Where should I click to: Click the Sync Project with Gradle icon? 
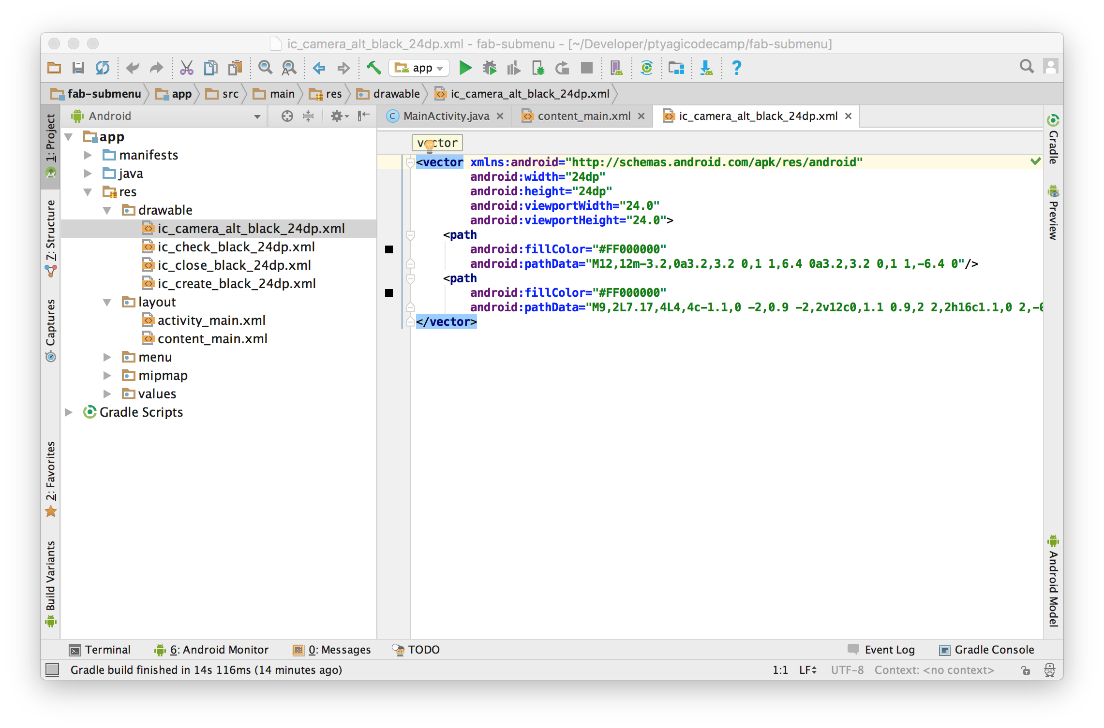[x=646, y=68]
